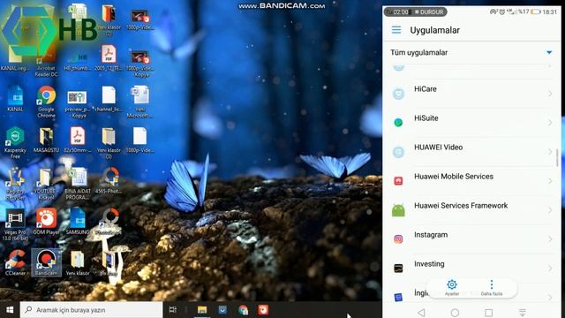Select the CCleaner desktop shortcut

click(15, 262)
